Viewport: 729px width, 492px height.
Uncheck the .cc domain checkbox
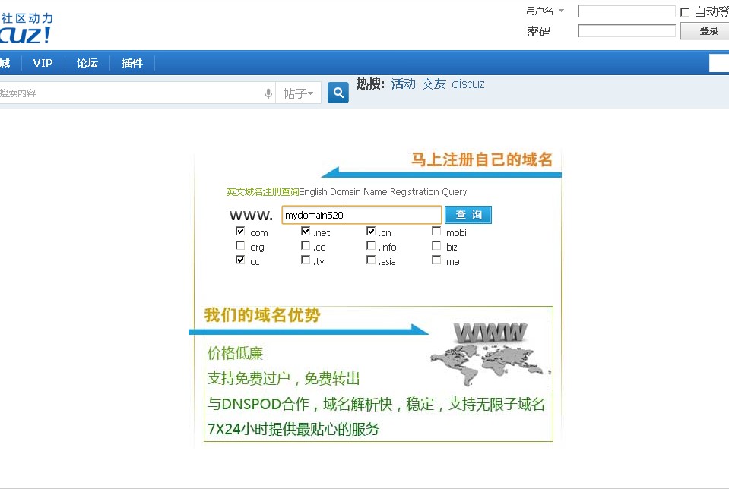click(240, 260)
